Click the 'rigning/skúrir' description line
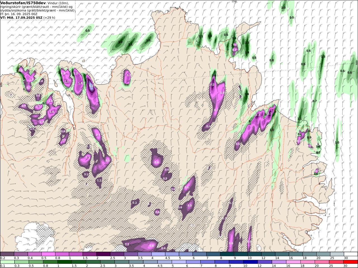 point(36,7)
